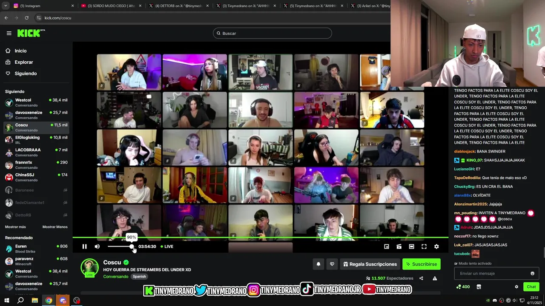
Task: Click Chrome icon in taskbar
Action: click(49, 300)
